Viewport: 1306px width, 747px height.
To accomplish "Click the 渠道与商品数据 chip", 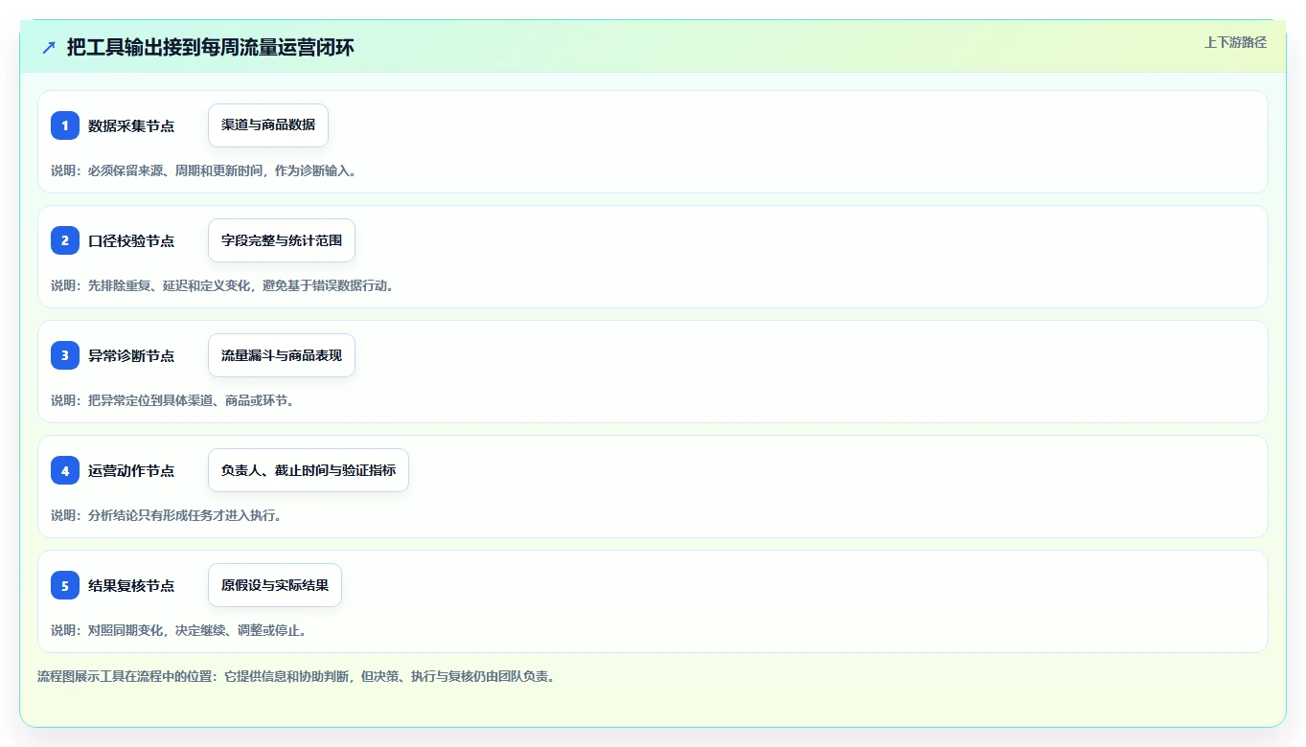I will coord(268,125).
